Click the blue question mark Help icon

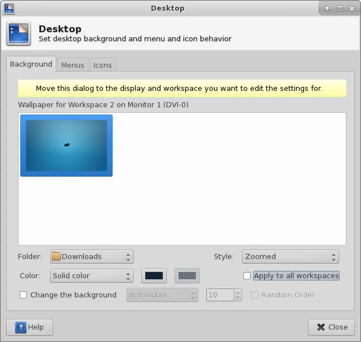(x=21, y=327)
